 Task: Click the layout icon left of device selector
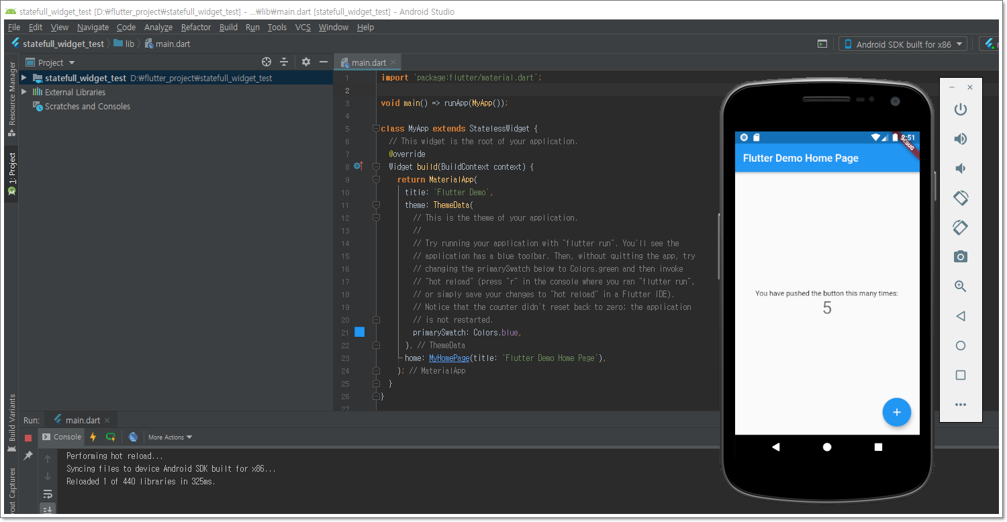tap(822, 44)
